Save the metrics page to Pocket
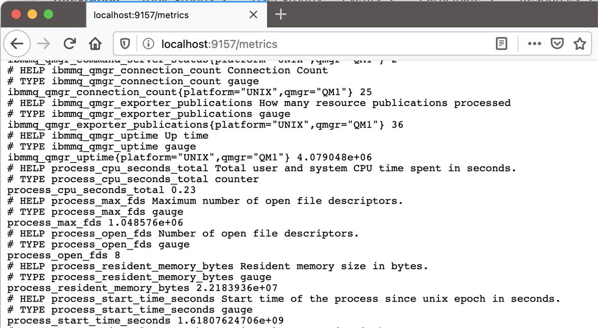Screen dimensions: 598x328 (557, 44)
